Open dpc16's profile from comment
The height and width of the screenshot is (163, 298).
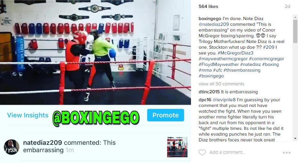[205, 100]
